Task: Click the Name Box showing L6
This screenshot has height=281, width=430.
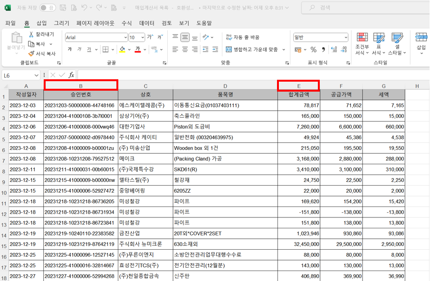Action: coord(21,75)
